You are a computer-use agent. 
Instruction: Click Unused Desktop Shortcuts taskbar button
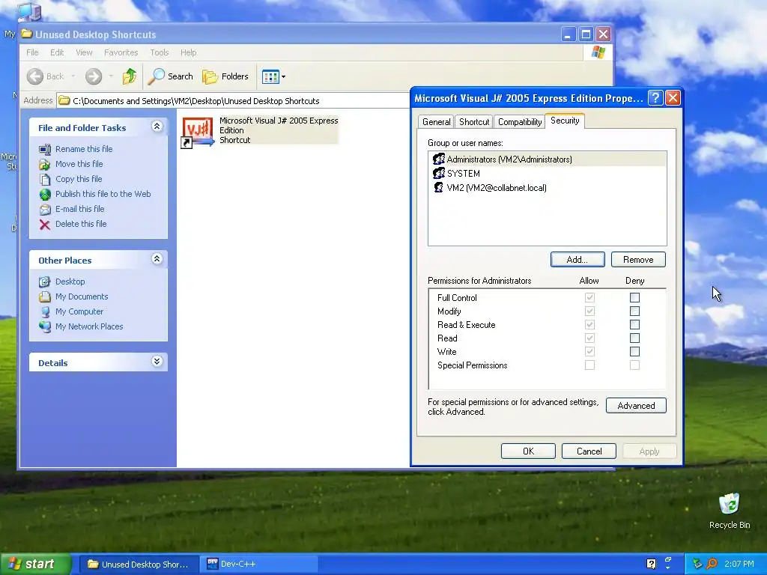pos(138,565)
